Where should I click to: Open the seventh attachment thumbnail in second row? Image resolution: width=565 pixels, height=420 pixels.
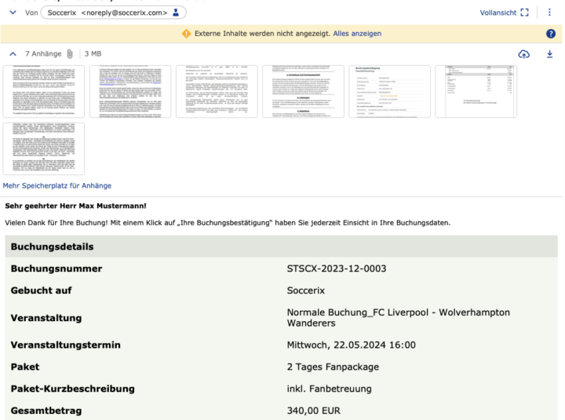[x=44, y=149]
